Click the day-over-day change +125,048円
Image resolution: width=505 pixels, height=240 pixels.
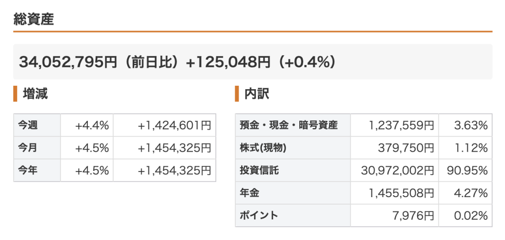click(228, 62)
